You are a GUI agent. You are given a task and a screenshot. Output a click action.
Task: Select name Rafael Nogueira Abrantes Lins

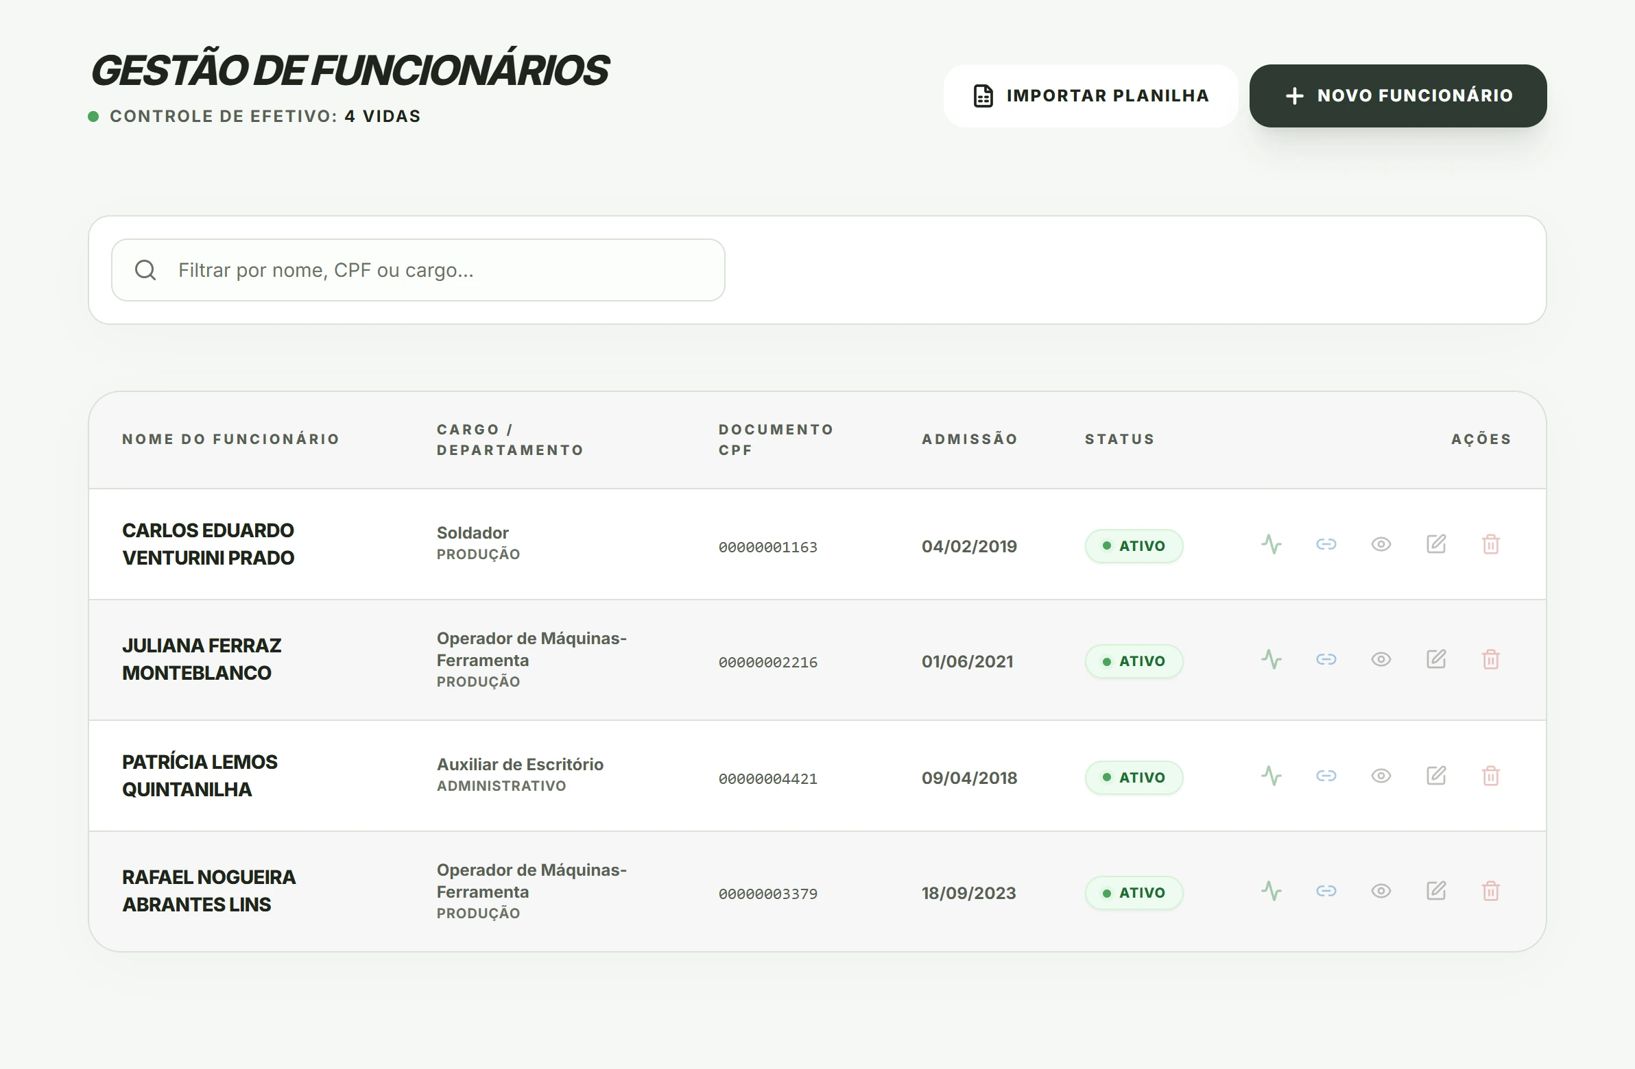[209, 892]
